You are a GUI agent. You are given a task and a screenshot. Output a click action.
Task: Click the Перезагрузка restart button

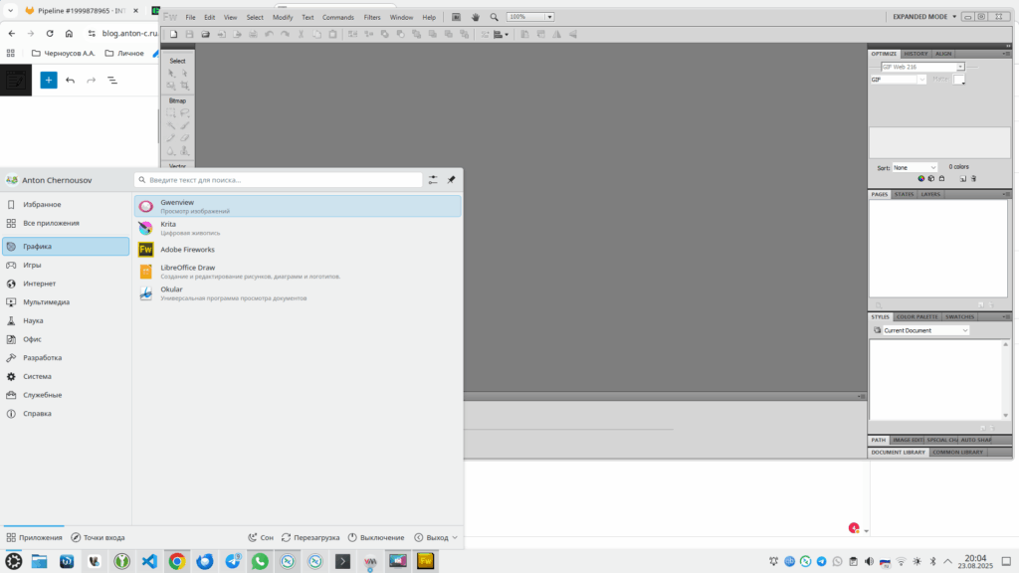click(310, 537)
